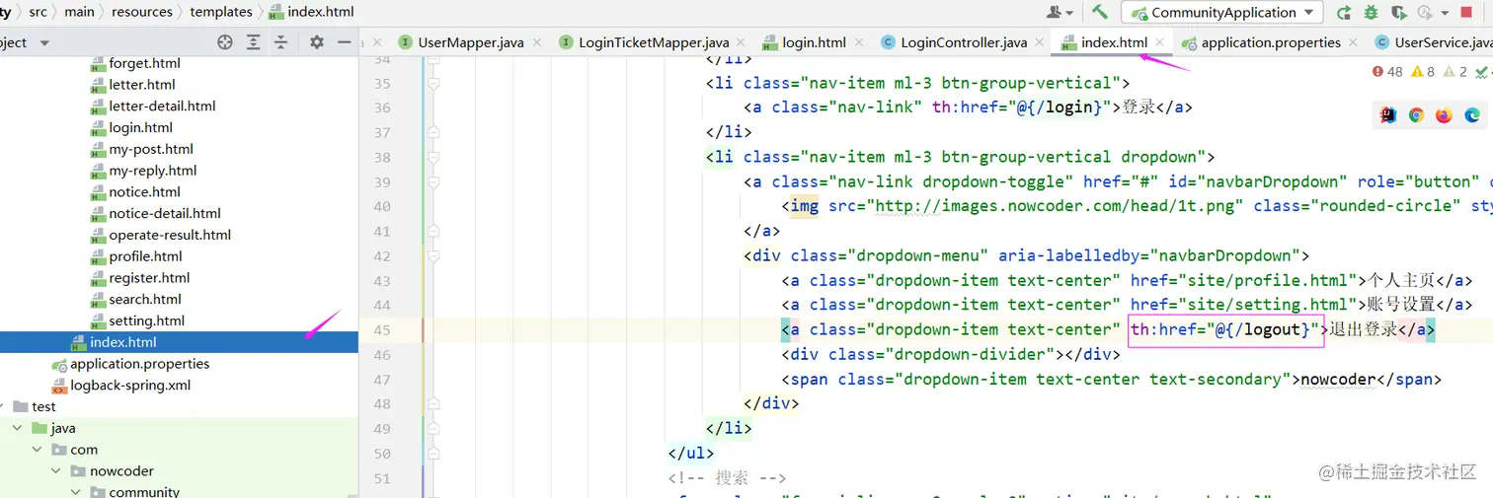This screenshot has height=498, width=1493.
Task: Open page in Chrome browser icon
Action: [x=1416, y=115]
